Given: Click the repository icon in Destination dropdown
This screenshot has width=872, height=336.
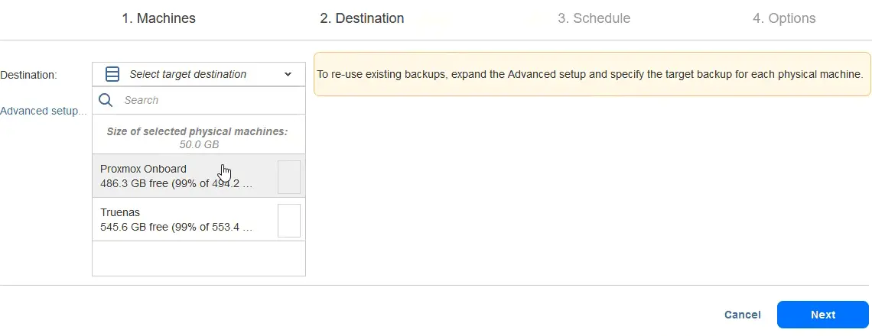Looking at the screenshot, I should click(x=112, y=74).
